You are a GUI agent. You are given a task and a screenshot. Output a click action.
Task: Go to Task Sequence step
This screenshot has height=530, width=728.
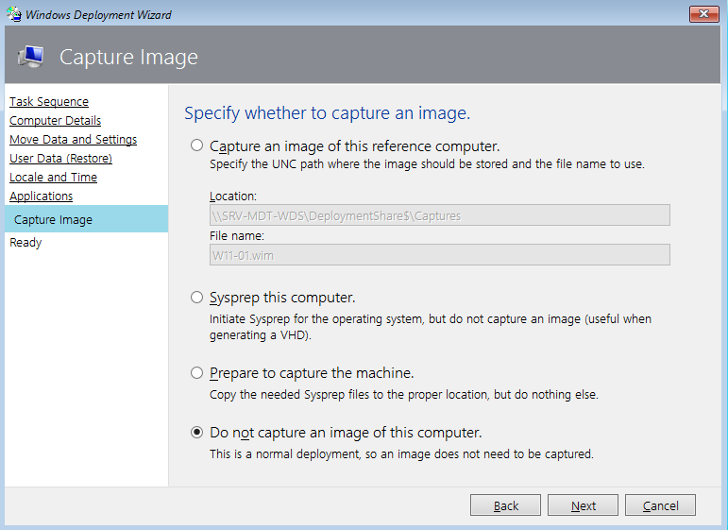(49, 101)
